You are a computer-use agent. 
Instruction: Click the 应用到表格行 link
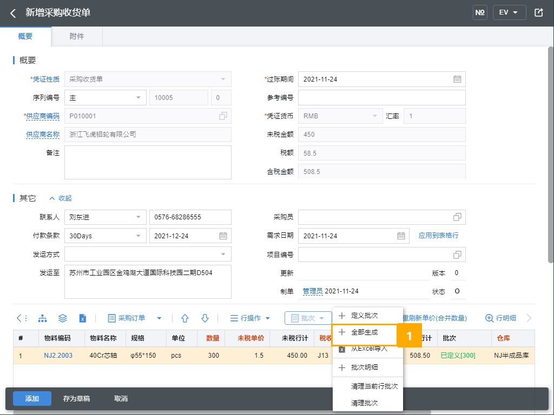438,236
